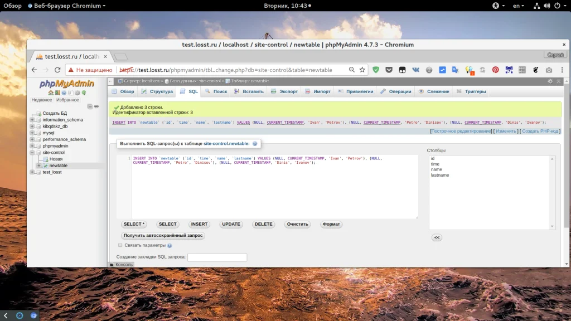Enable the 'Связать параметры' checkbox

120,245
